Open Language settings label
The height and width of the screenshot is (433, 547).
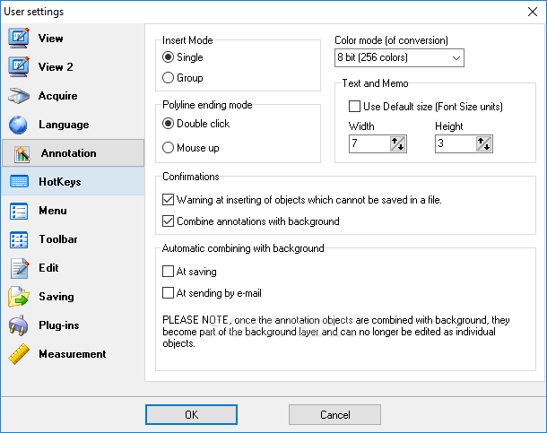64,125
